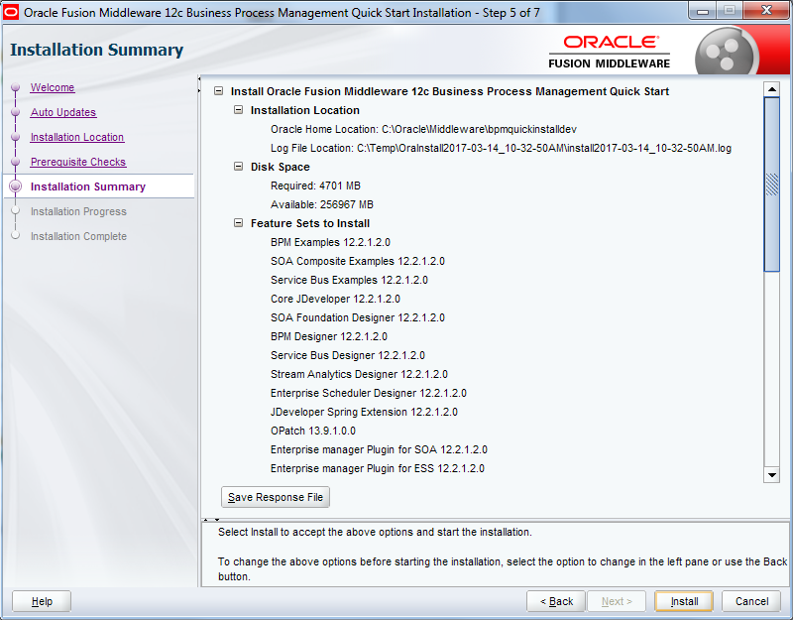Collapse the root Install Oracle Fusion Middleware node
This screenshot has height=620, width=793.
pyautogui.click(x=218, y=91)
